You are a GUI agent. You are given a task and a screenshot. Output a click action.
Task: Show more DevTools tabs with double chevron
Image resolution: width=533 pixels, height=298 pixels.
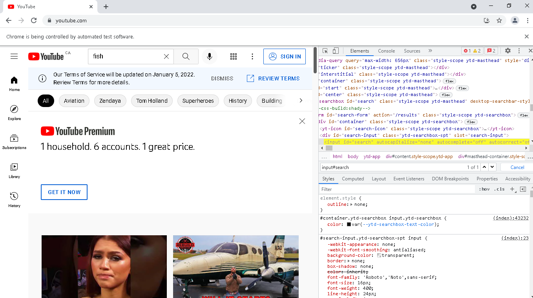(x=430, y=51)
